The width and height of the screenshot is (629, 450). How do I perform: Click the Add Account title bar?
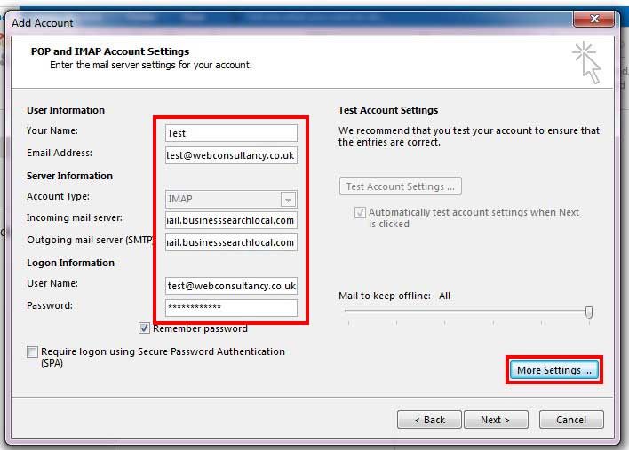(x=267, y=21)
